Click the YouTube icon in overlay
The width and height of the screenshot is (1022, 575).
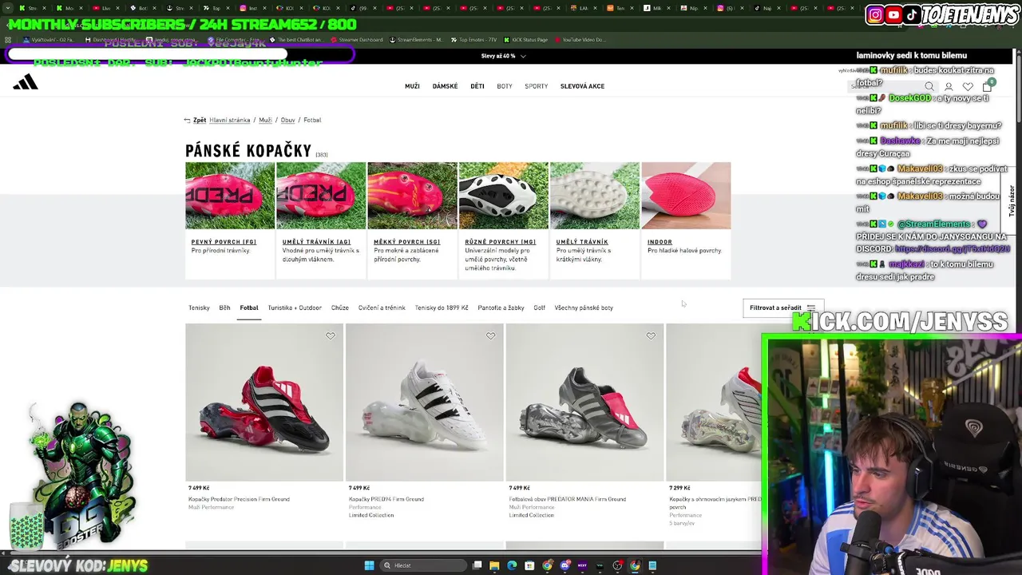893,14
